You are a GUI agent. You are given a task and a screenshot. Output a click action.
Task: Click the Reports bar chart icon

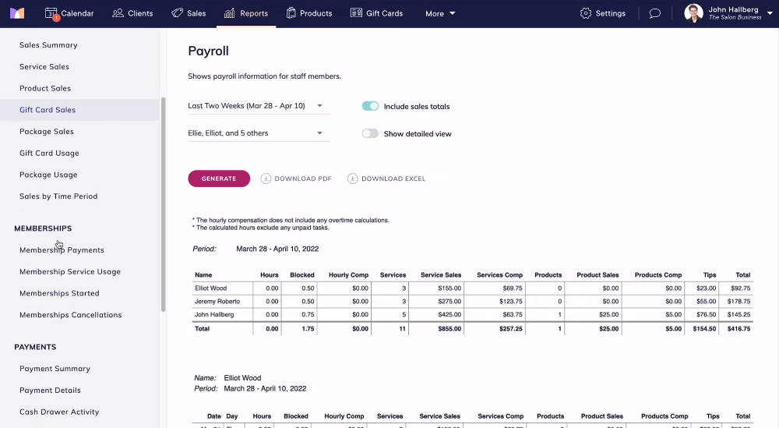point(230,13)
